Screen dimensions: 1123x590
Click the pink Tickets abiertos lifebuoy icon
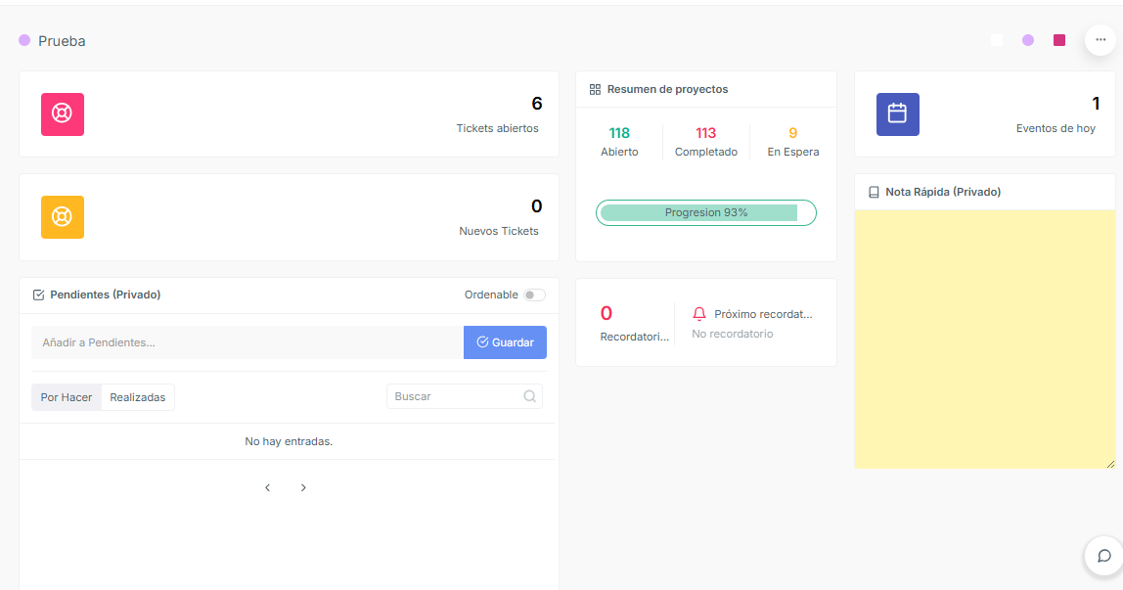(x=63, y=113)
